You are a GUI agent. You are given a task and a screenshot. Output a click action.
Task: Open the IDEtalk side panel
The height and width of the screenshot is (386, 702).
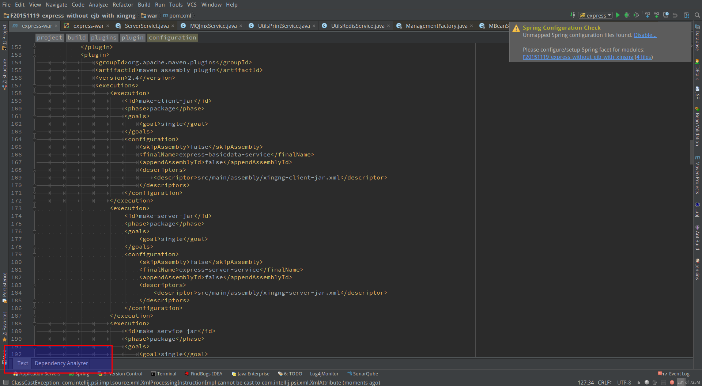[x=698, y=69]
